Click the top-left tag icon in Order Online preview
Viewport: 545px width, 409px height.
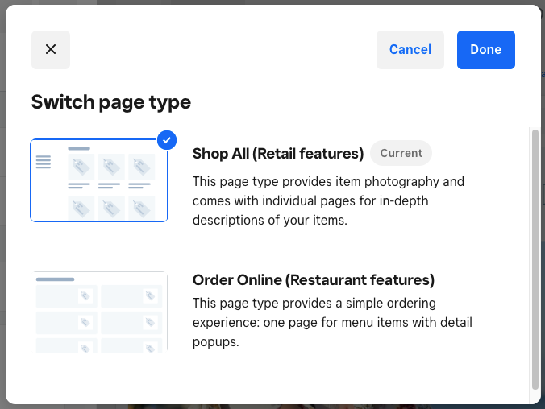pyautogui.click(x=84, y=296)
